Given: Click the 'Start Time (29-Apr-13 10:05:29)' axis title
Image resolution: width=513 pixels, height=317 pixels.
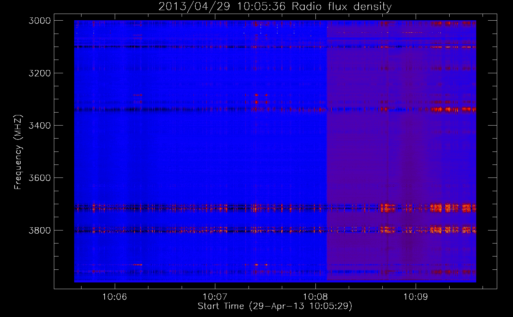Looking at the screenshot, I should (275, 306).
